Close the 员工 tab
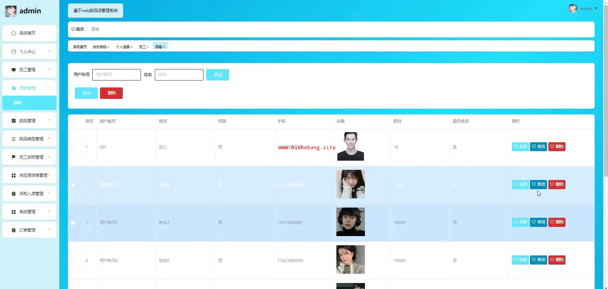 point(148,47)
